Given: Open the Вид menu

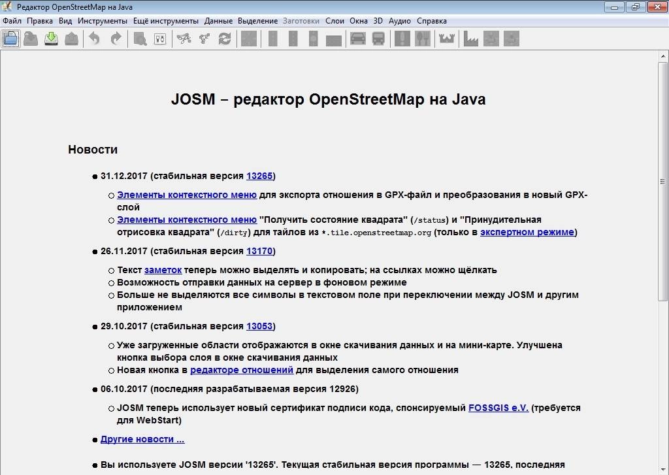Looking at the screenshot, I should point(65,21).
